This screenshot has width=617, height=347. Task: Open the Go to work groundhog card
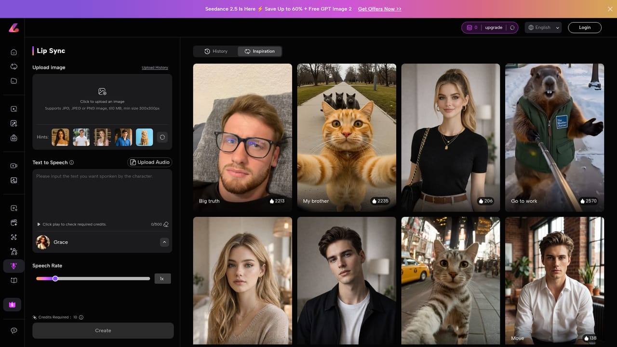(554, 138)
